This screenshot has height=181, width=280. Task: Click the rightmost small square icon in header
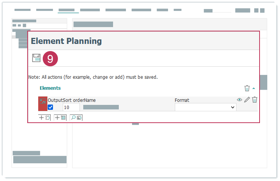[262, 11]
